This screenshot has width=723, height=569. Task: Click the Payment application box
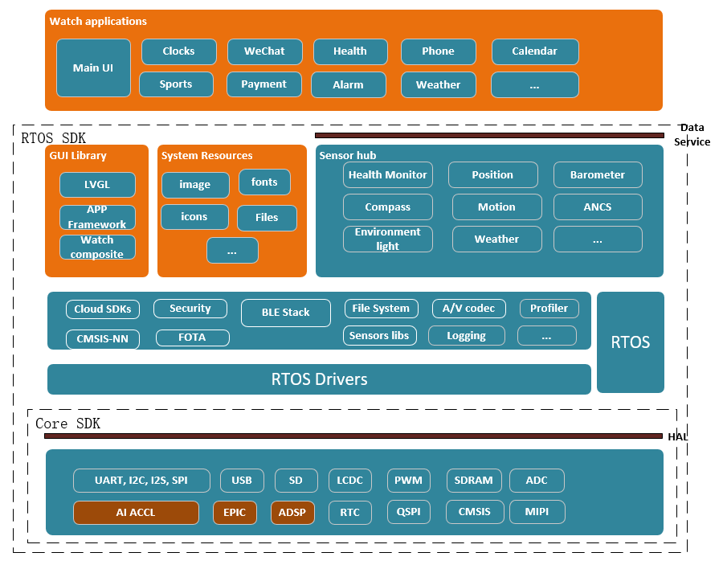point(263,84)
